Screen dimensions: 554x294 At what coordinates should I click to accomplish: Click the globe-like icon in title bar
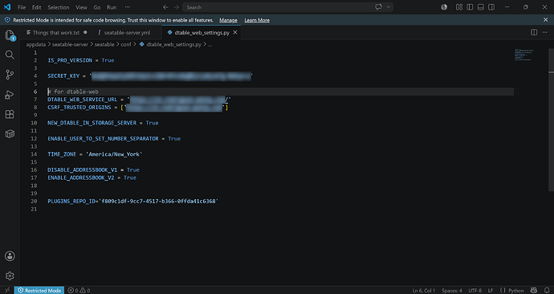coord(444,7)
